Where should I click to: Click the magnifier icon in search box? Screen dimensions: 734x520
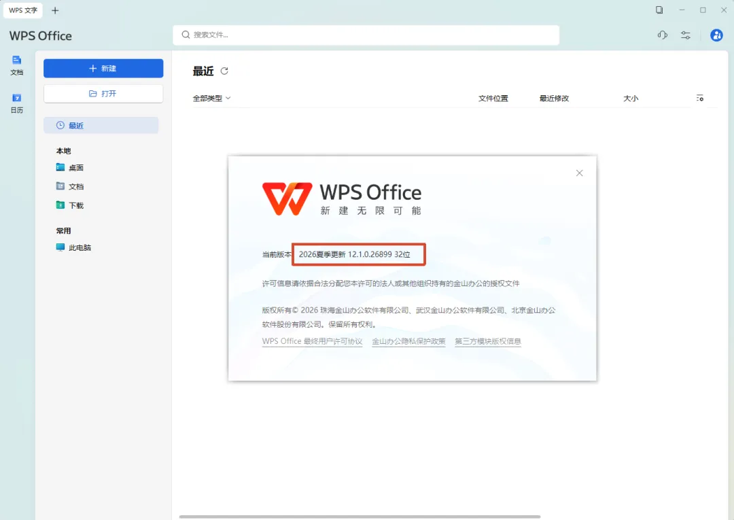186,35
